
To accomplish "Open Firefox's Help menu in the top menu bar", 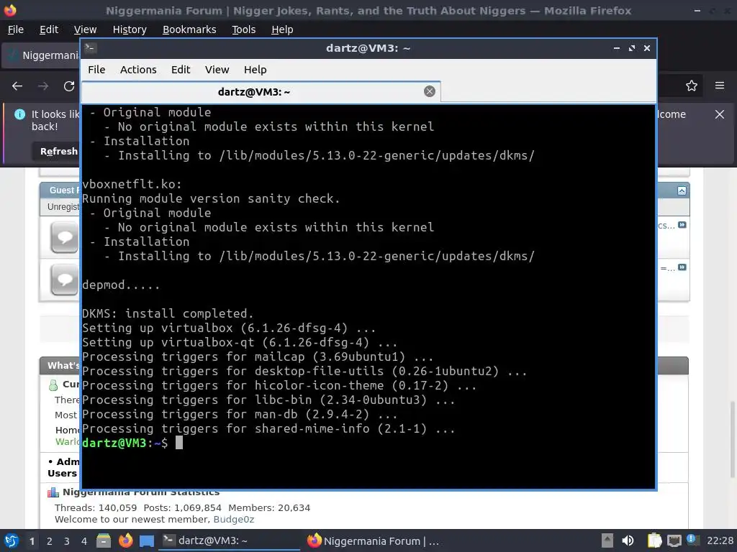I will point(282,29).
